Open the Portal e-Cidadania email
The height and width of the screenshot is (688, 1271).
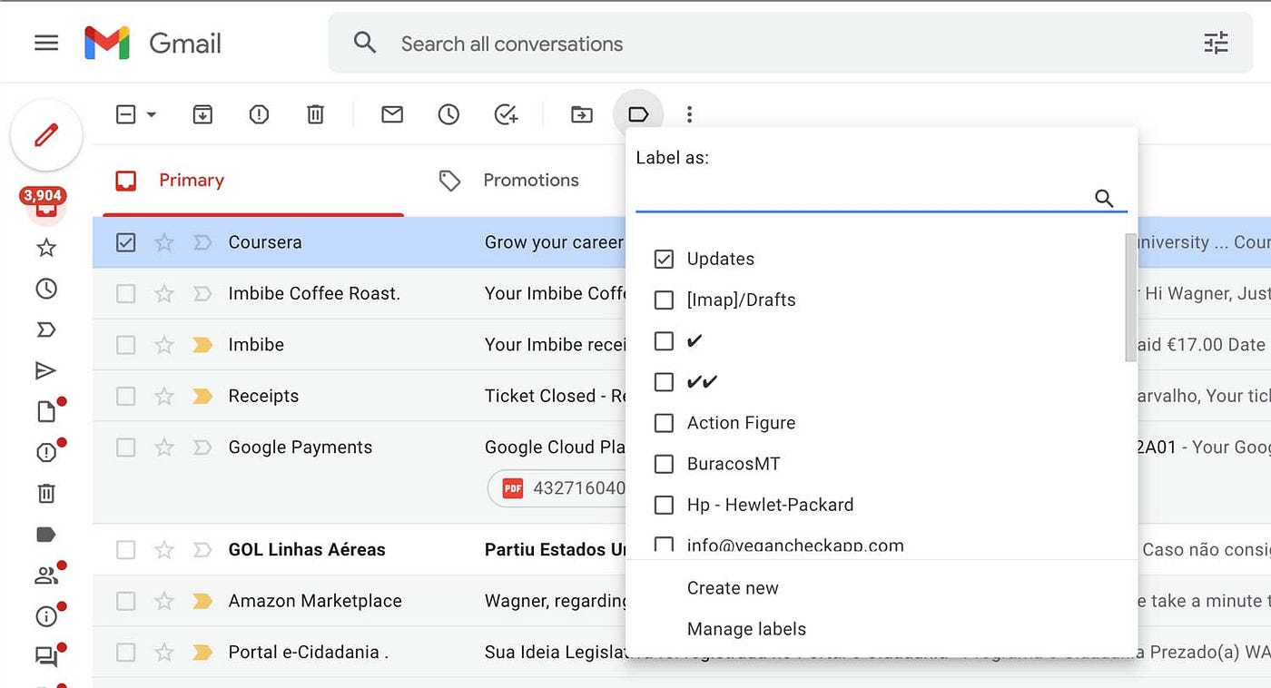click(681, 653)
